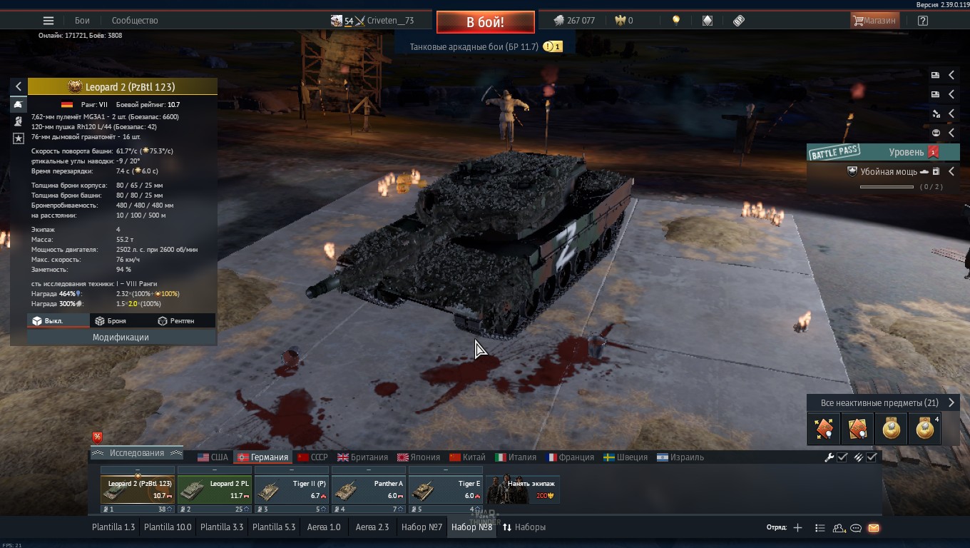Expand the Убойная мощь battle task chevron
Image resolution: width=970 pixels, height=548 pixels.
(951, 171)
